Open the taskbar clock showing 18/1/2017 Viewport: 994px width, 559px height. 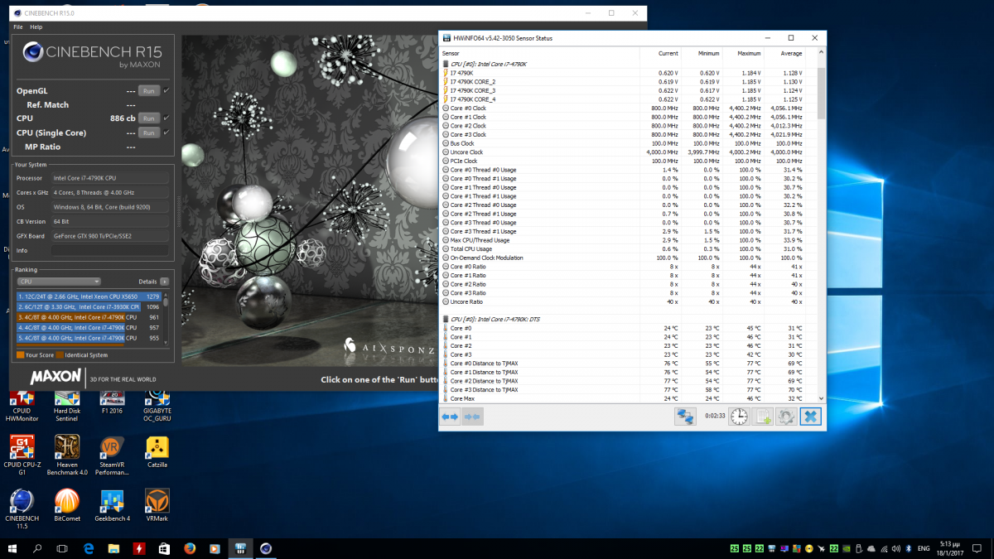(949, 548)
